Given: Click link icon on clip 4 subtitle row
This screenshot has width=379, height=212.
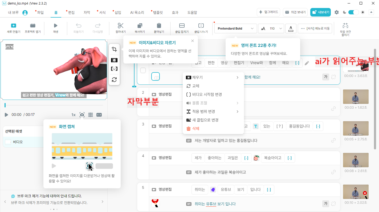Looking at the screenshot, I should (x=333, y=172).
